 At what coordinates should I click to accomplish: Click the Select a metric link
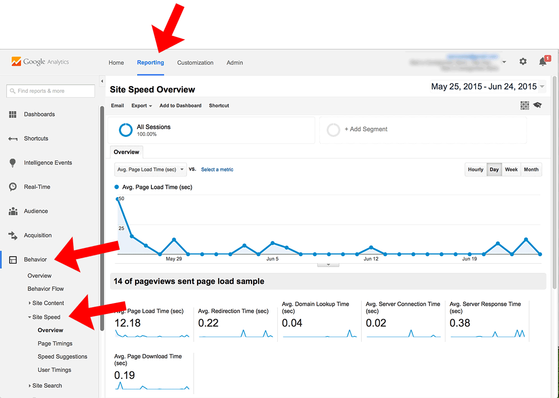(x=217, y=170)
